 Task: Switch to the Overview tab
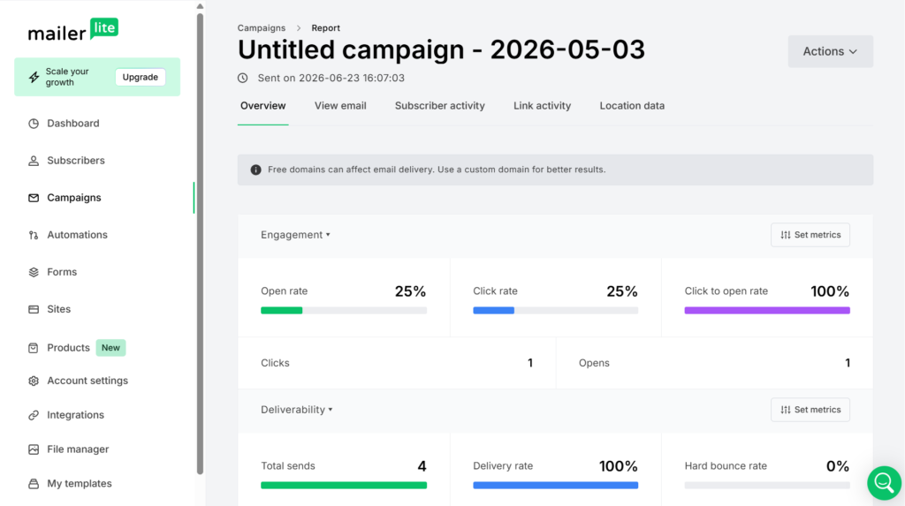(x=262, y=106)
